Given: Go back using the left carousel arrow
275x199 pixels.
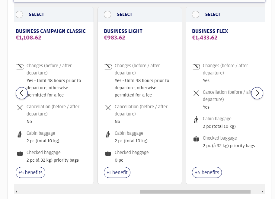Looking at the screenshot, I should [21, 93].
